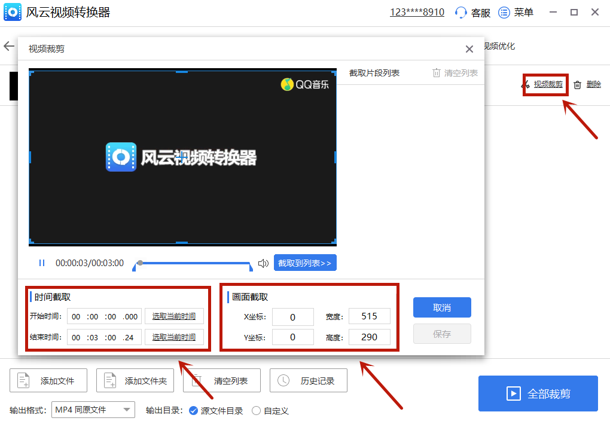Click the end time .24 field
The image size is (610, 427).
[x=129, y=337]
